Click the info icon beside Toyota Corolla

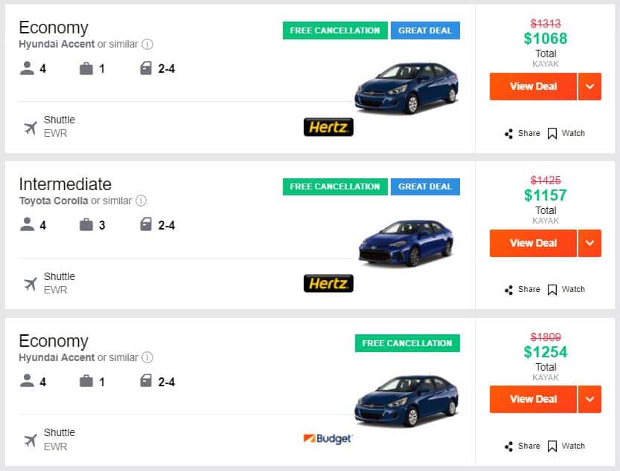click(x=141, y=201)
